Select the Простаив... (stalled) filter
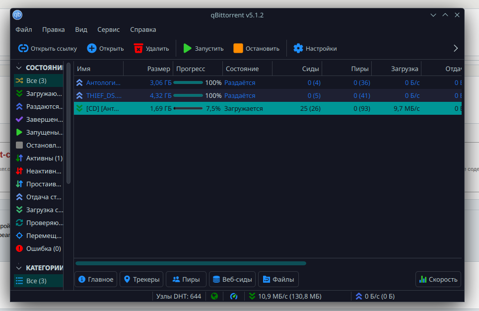 [x=39, y=184]
